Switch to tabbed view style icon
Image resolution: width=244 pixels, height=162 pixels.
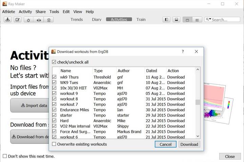187,20
